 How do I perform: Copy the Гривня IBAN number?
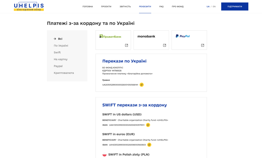point(141,85)
